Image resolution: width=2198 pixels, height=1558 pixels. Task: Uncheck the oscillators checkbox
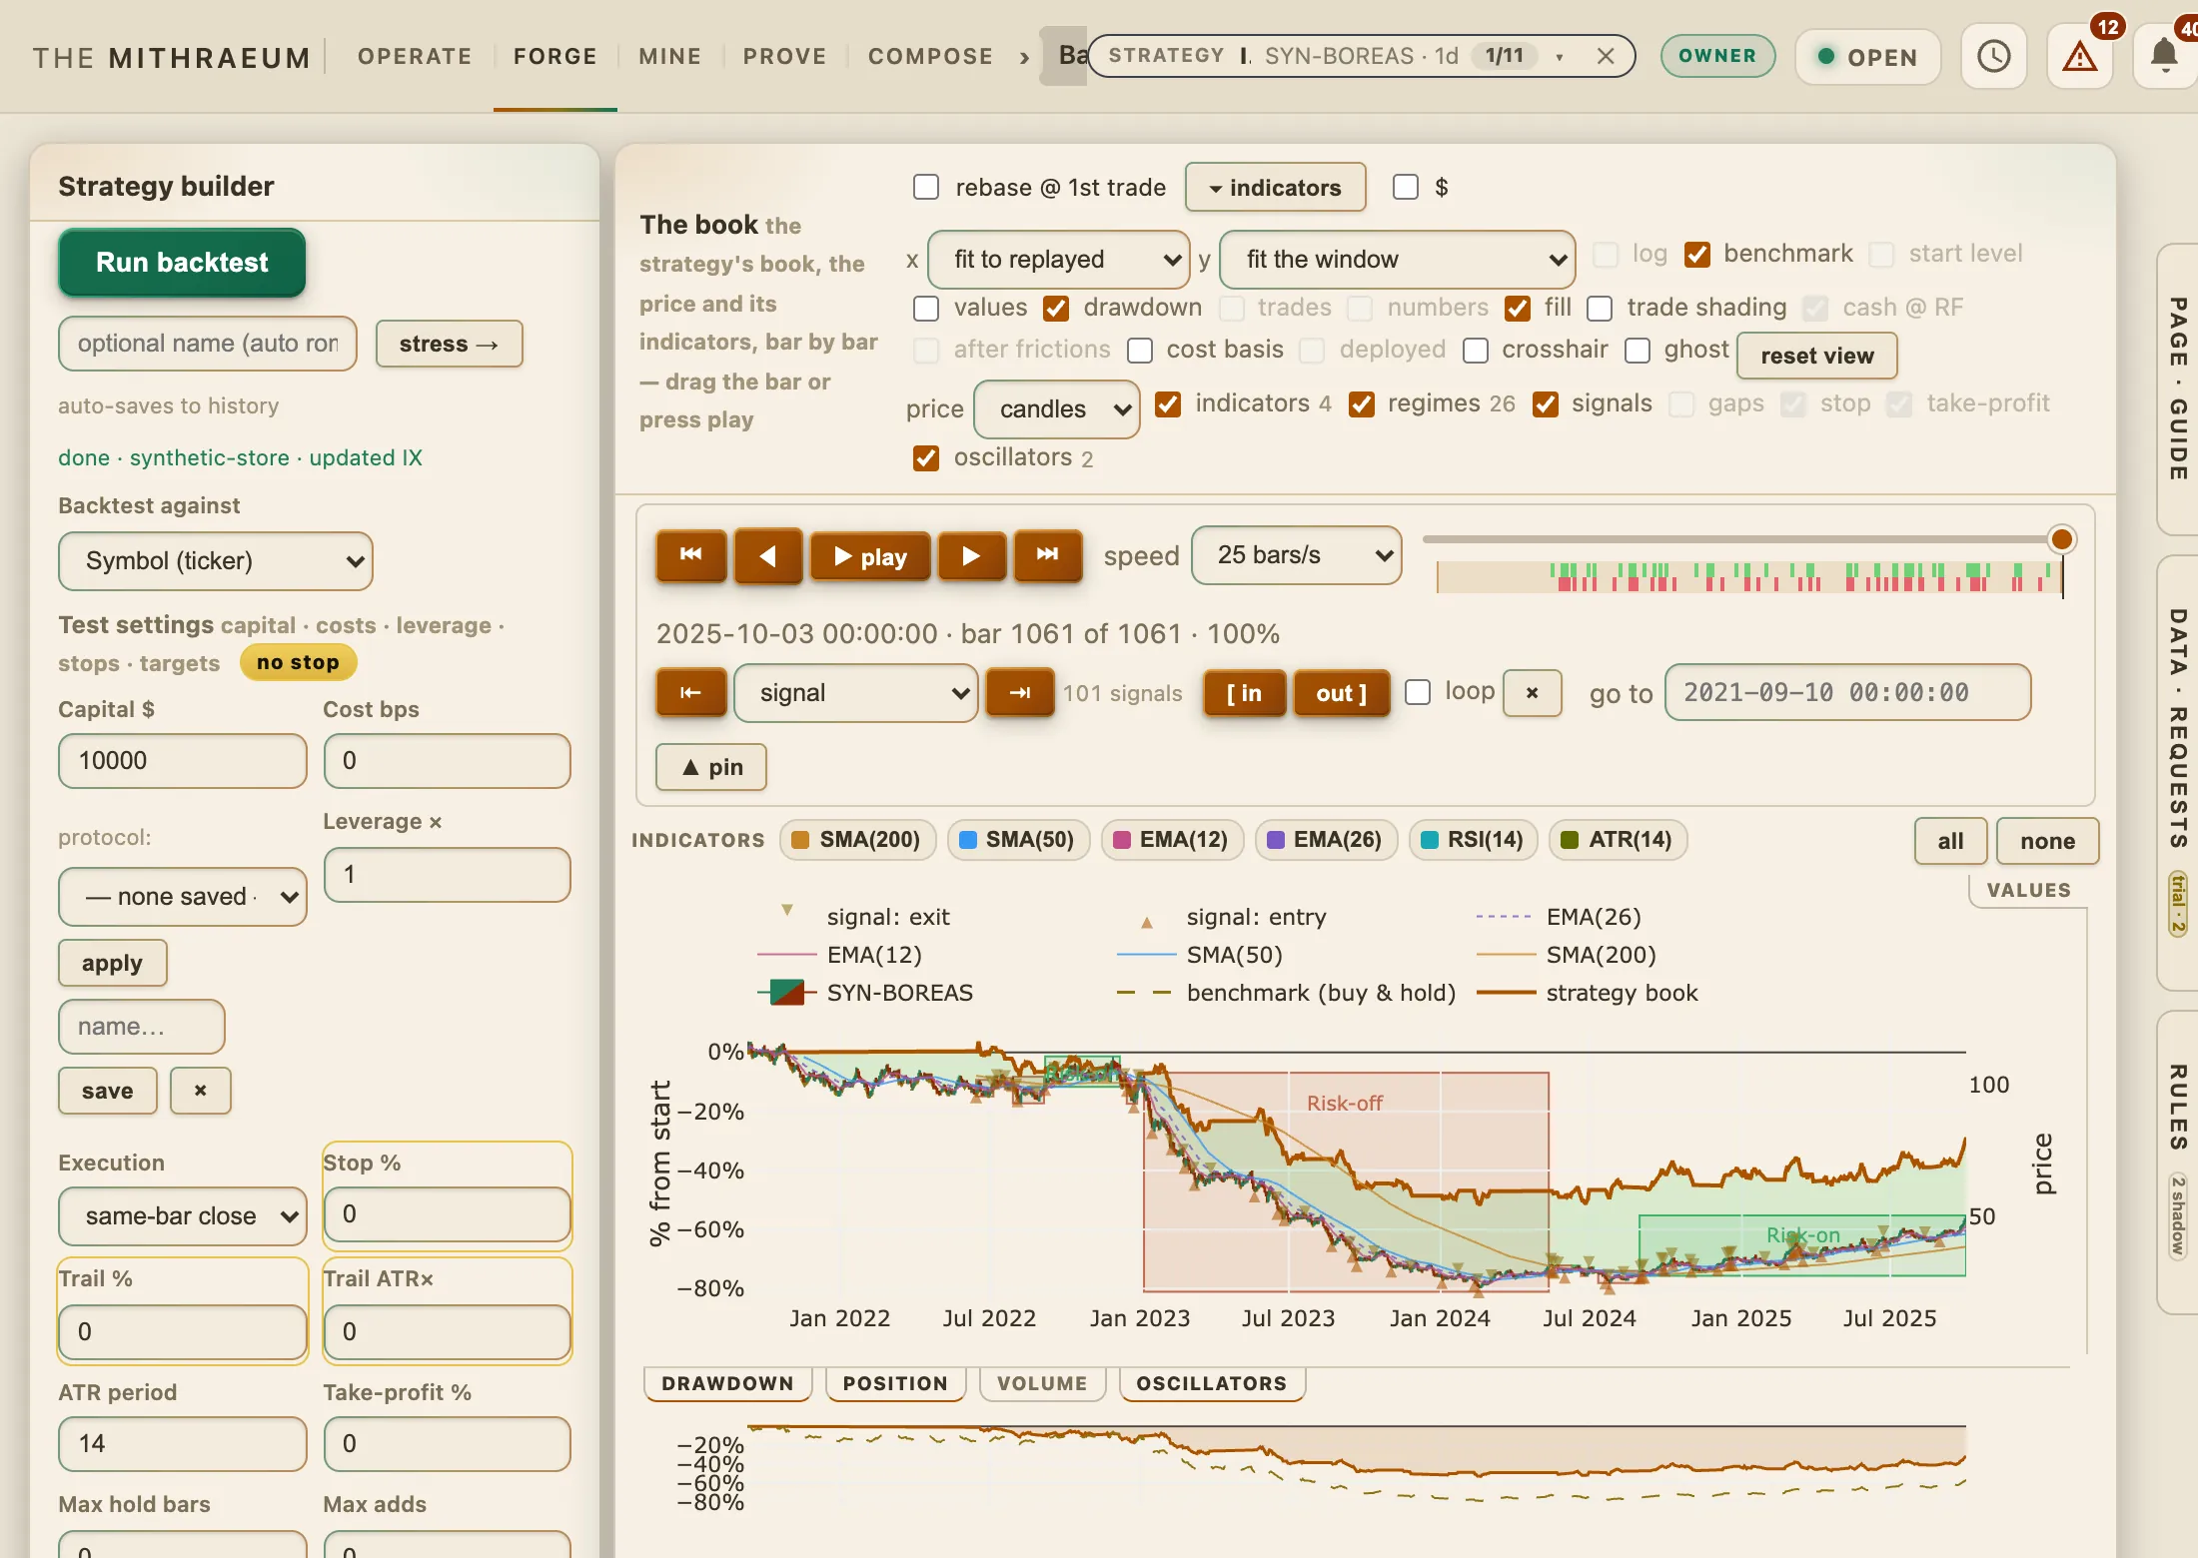click(926, 458)
